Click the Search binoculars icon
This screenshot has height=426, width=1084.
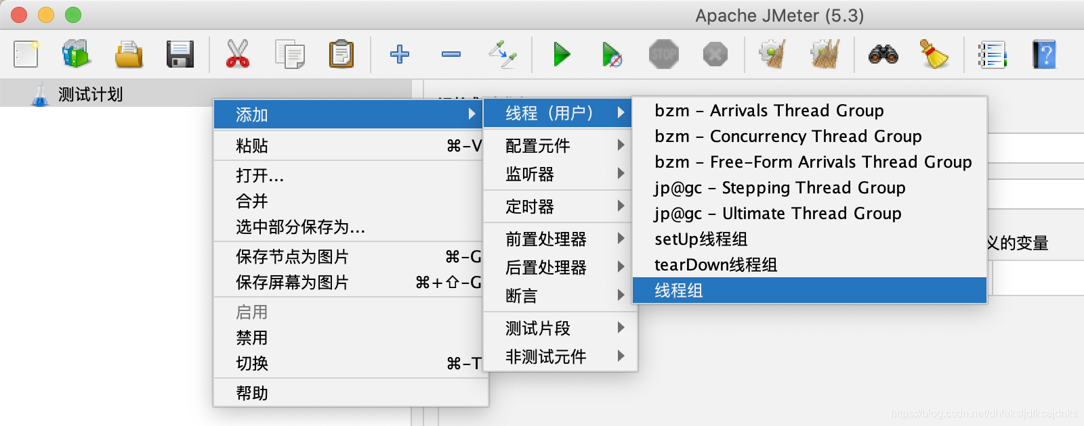coord(883,54)
